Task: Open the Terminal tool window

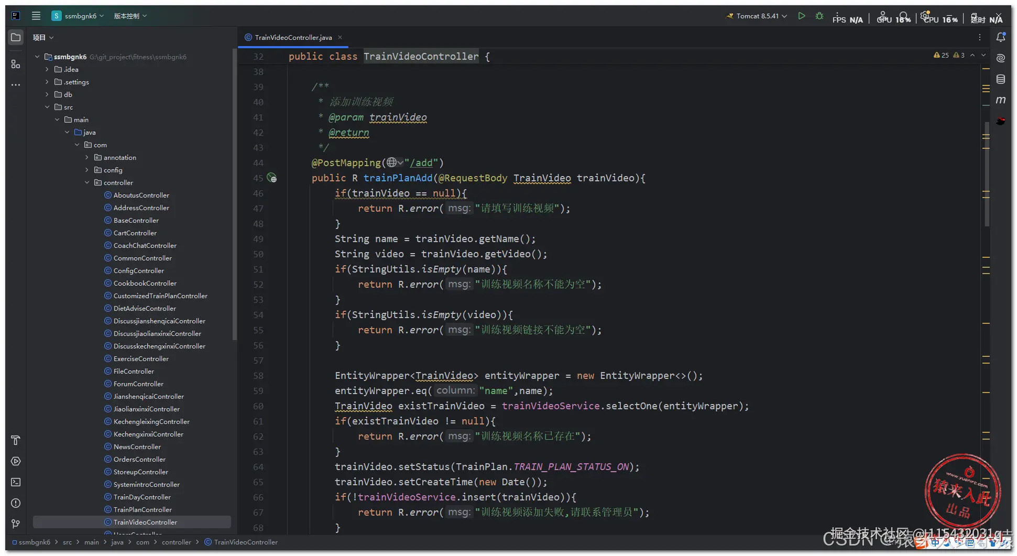Action: (x=16, y=482)
